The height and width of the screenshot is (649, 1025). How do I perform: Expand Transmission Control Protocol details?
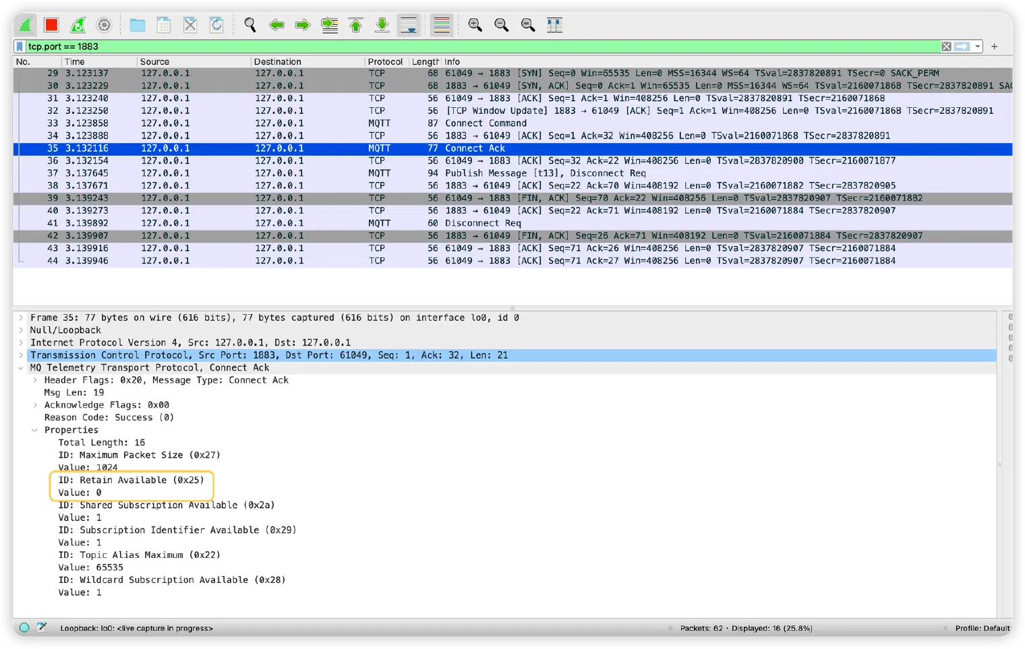point(21,355)
